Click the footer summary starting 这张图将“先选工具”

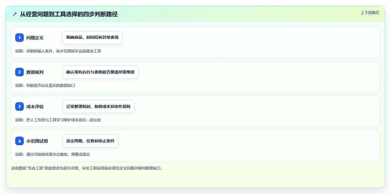87,168
